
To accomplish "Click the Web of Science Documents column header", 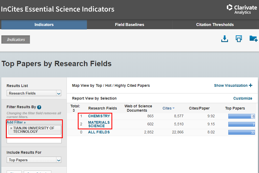I will click(138, 108).
